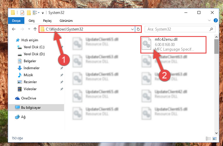Viewport: 223px width, 146px height.
Task: Unpin Müzik from quick access
Action: [x=61, y=75]
